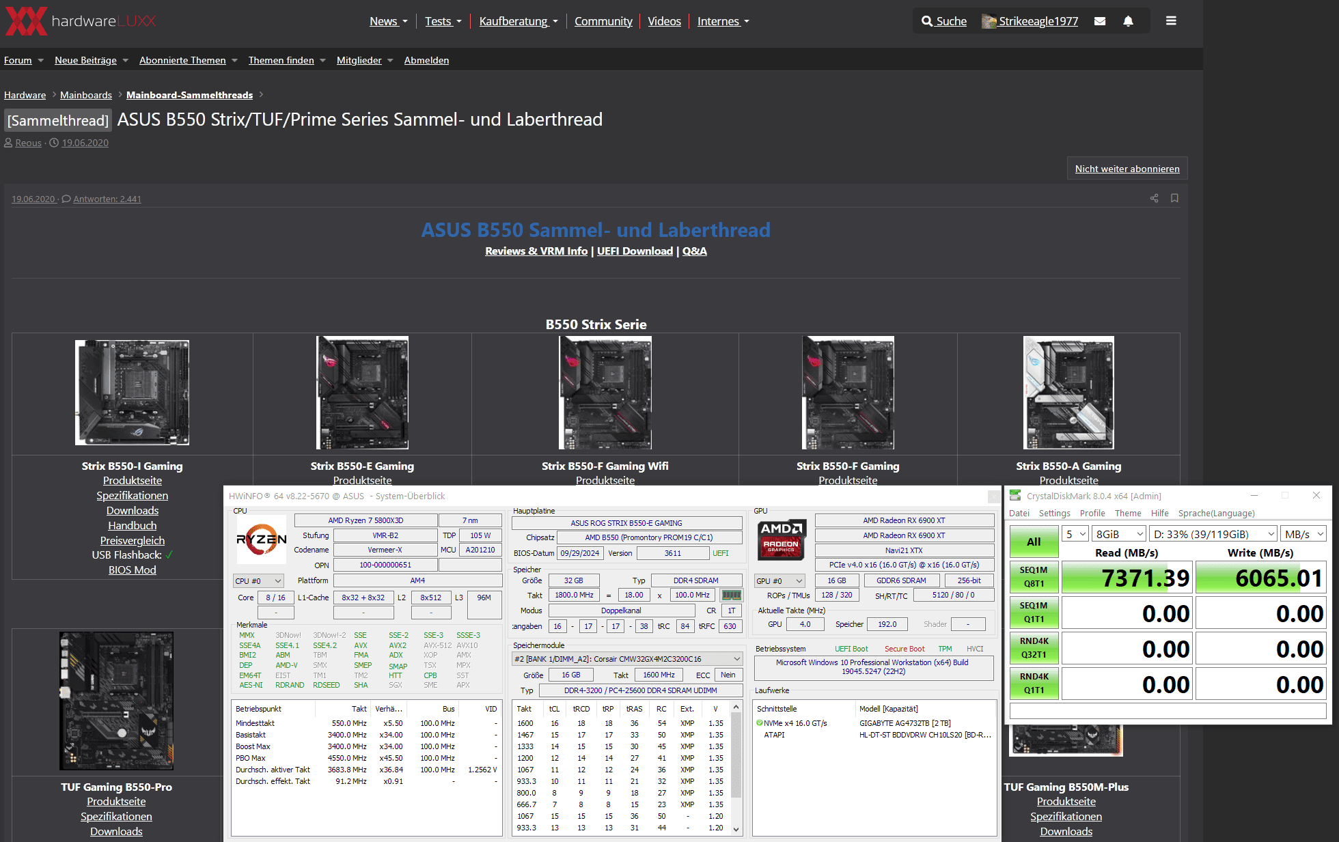Open the Sprache(Language) menu
Screen dimensions: 1339x842
(x=1216, y=514)
